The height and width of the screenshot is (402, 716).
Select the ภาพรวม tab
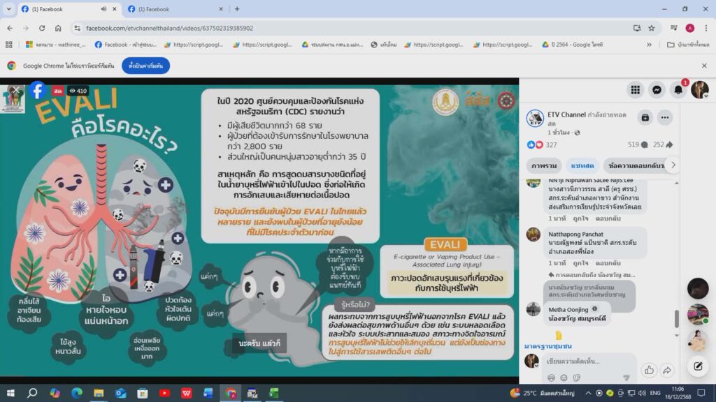(544, 165)
